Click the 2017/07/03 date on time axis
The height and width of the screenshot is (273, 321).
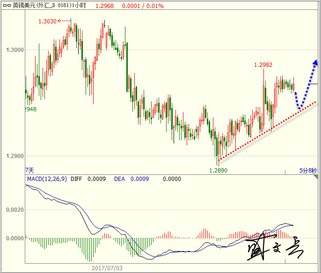(107, 268)
